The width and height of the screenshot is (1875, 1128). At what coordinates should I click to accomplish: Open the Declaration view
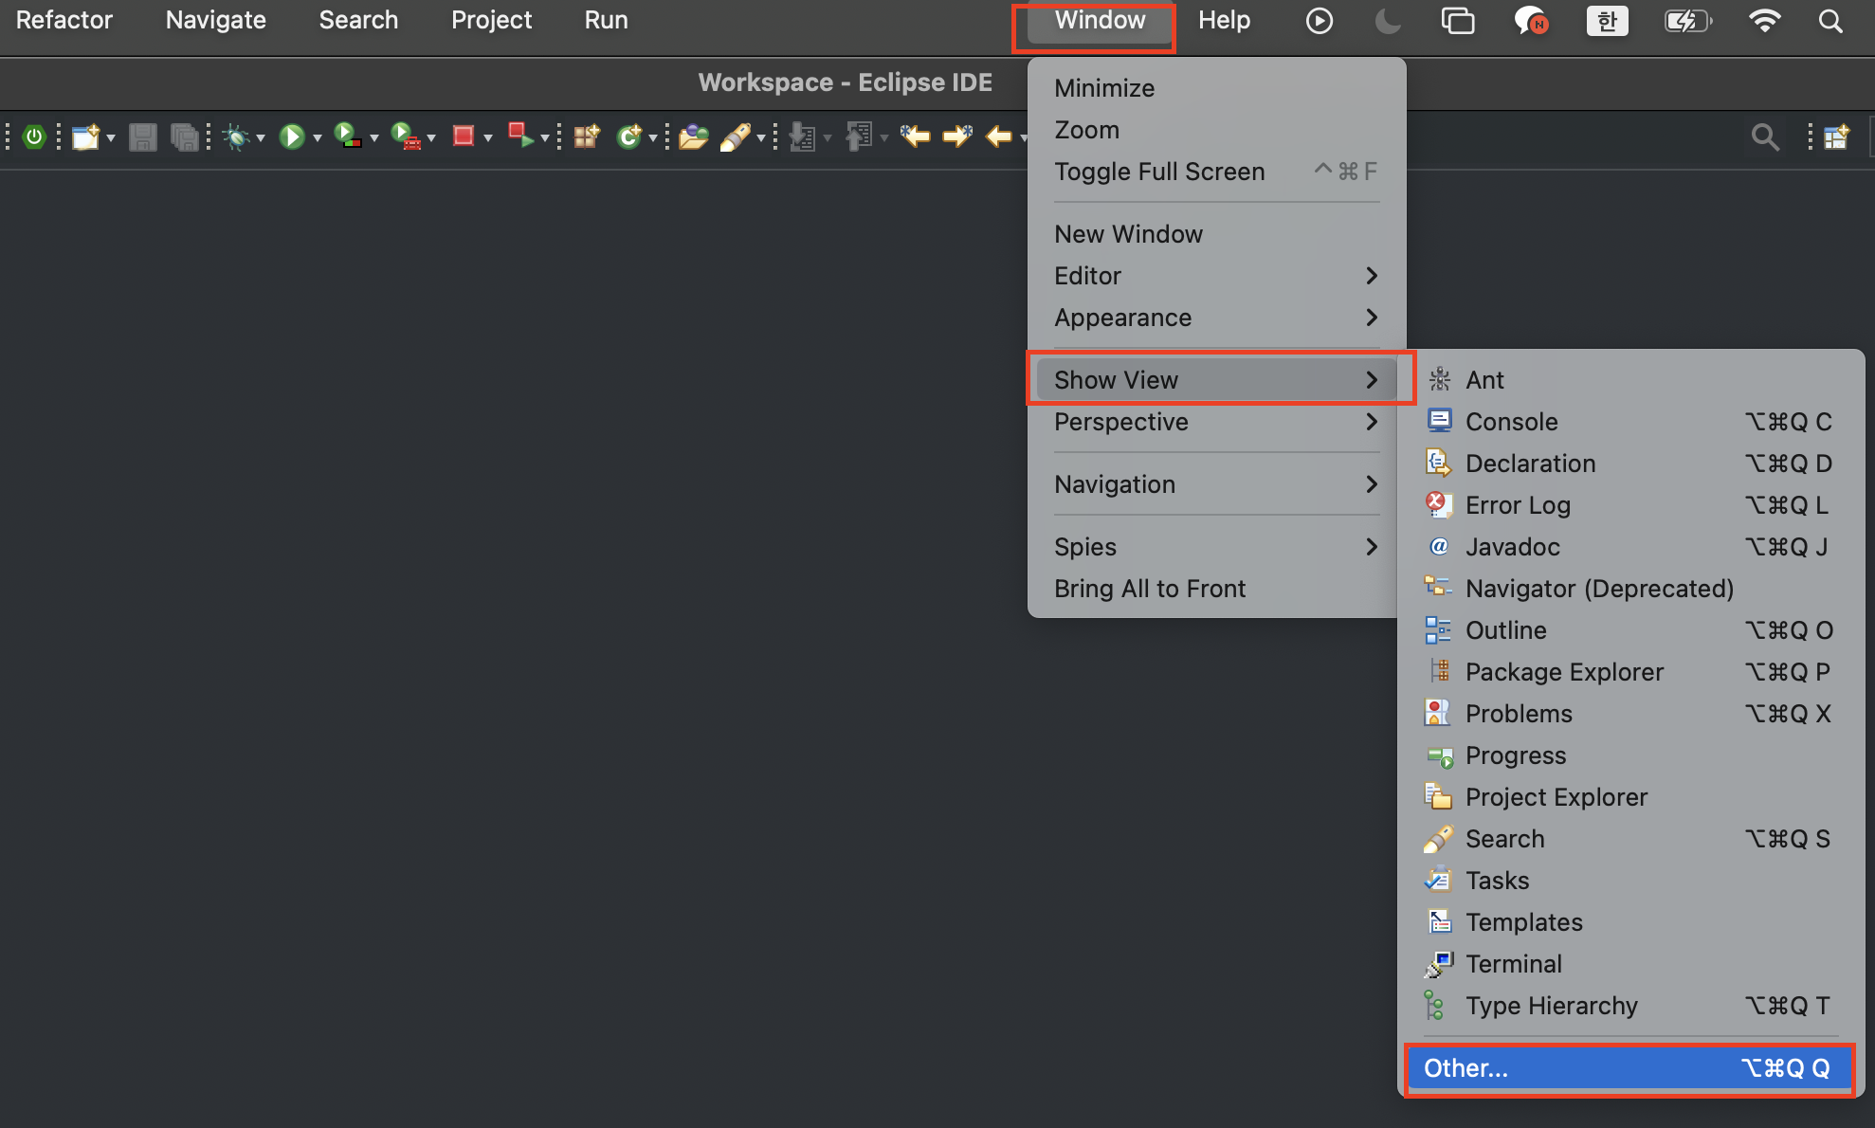click(1630, 464)
